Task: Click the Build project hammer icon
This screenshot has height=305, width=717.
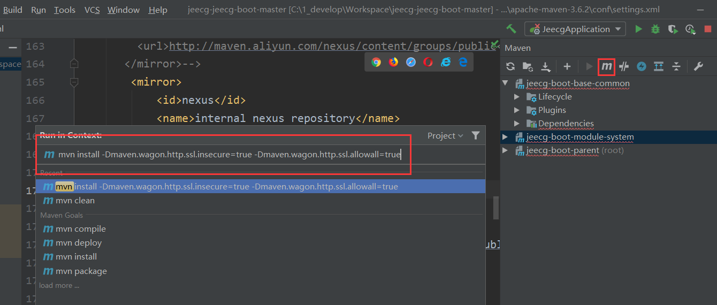Action: [511, 29]
